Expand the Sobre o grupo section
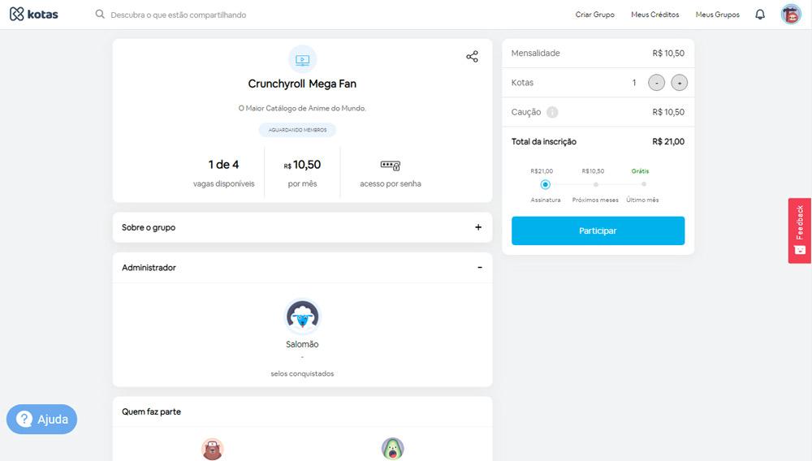The width and height of the screenshot is (812, 461). pyautogui.click(x=302, y=227)
